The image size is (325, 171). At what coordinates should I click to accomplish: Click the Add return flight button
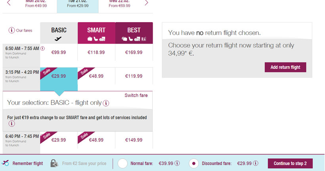(x=285, y=67)
